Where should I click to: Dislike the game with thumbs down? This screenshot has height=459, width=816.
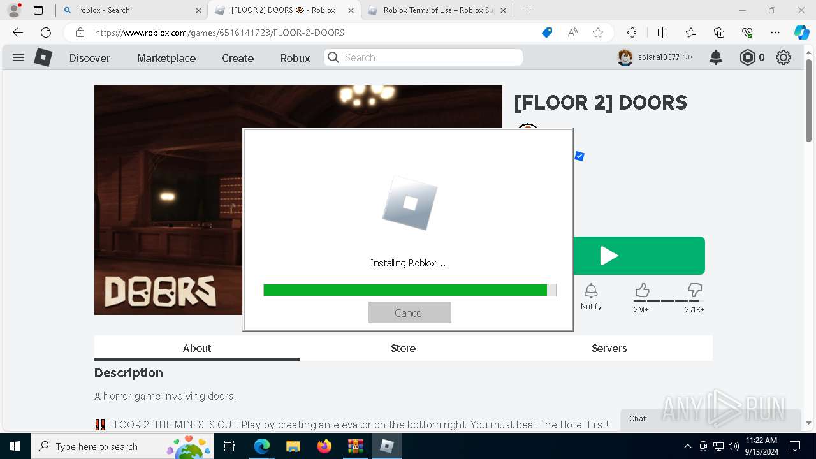click(x=694, y=291)
